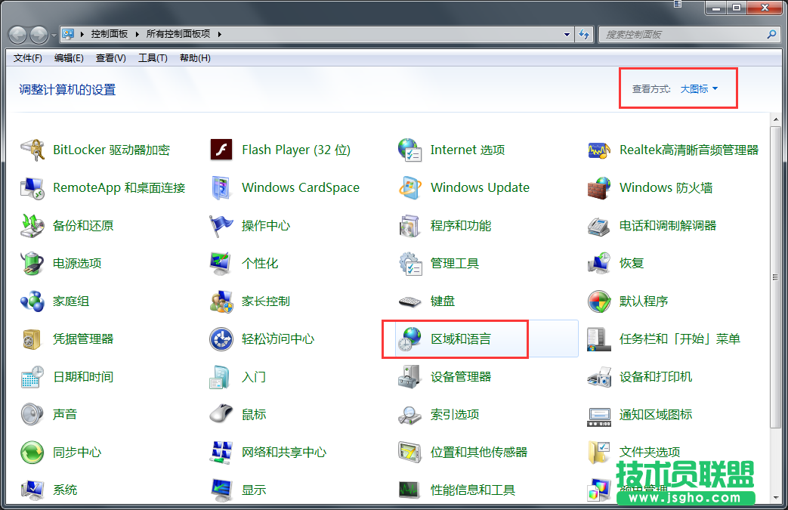Screen dimensions: 788x510
Task: Open the Flash Player settings icon
Action: click(x=295, y=150)
